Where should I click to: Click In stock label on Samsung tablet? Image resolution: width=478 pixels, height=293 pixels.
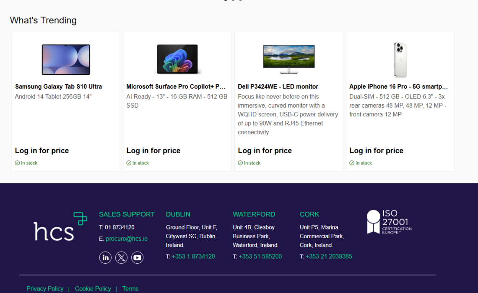[x=29, y=163]
